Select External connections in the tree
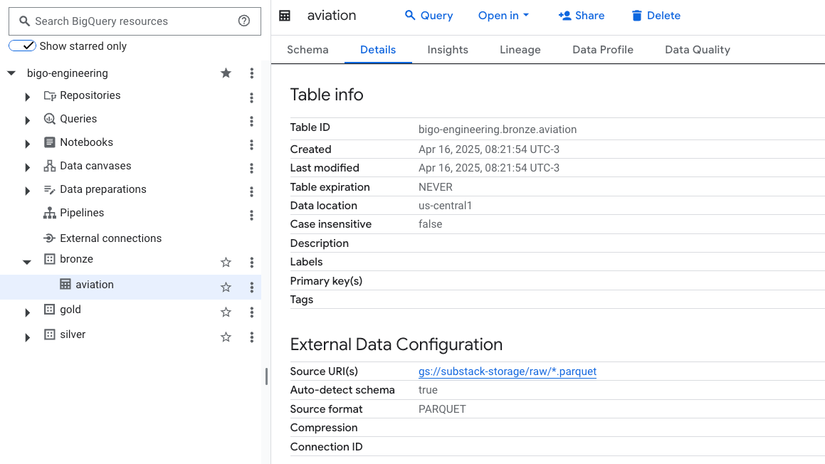825x464 pixels. (x=110, y=238)
